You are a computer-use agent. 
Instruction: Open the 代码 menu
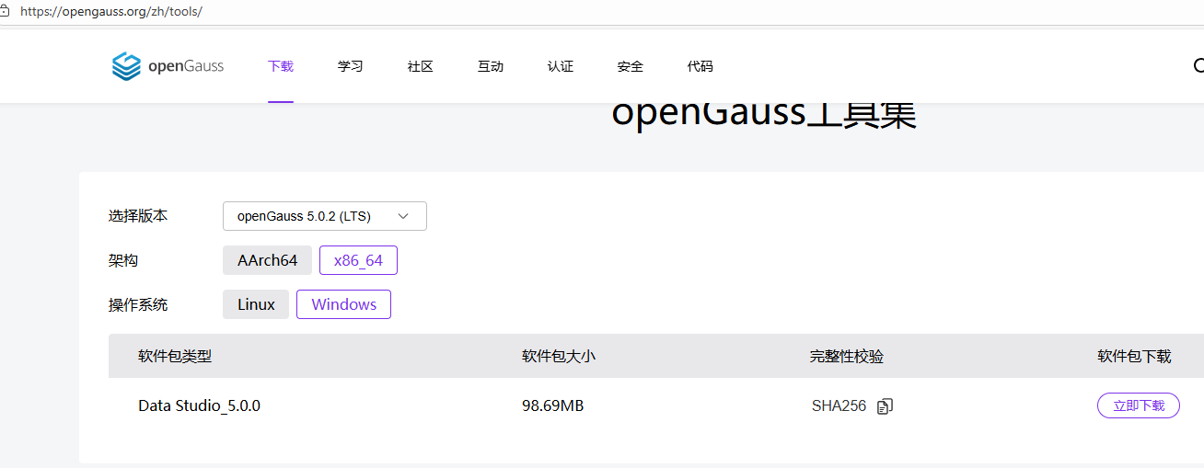[700, 66]
